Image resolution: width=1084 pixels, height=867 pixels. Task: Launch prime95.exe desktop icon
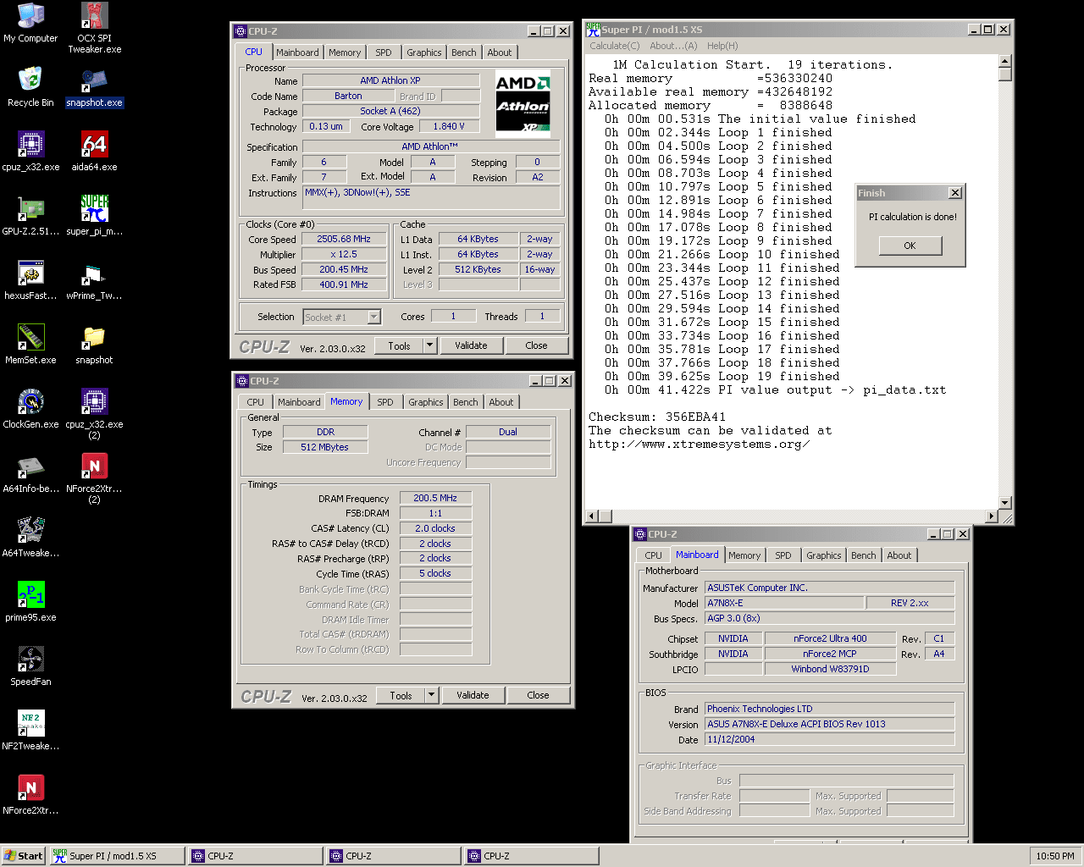[30, 602]
